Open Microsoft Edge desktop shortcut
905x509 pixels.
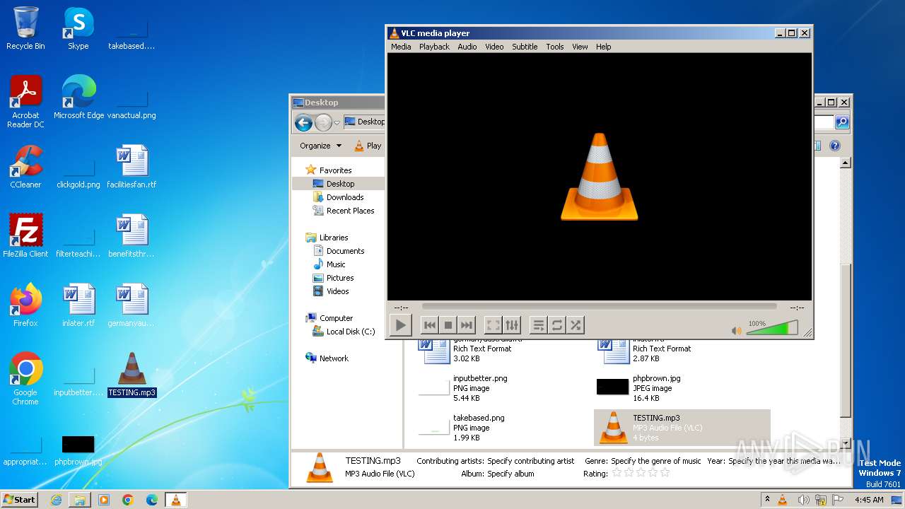point(78,98)
